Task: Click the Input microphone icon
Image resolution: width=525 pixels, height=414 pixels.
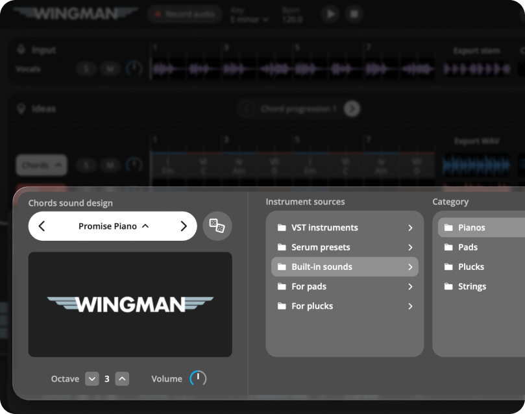Action: pyautogui.click(x=21, y=49)
